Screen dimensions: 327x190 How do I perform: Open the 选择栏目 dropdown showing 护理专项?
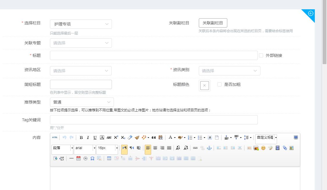81,24
